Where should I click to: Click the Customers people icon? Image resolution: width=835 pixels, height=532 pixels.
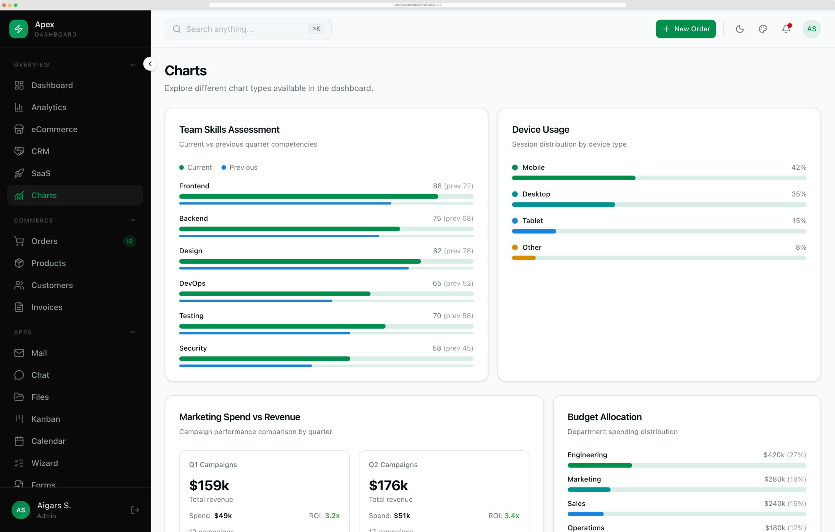(x=19, y=285)
